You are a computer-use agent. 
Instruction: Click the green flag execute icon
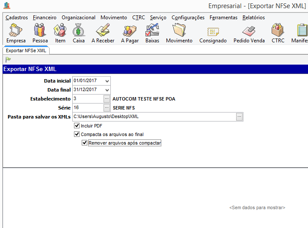[8, 59]
